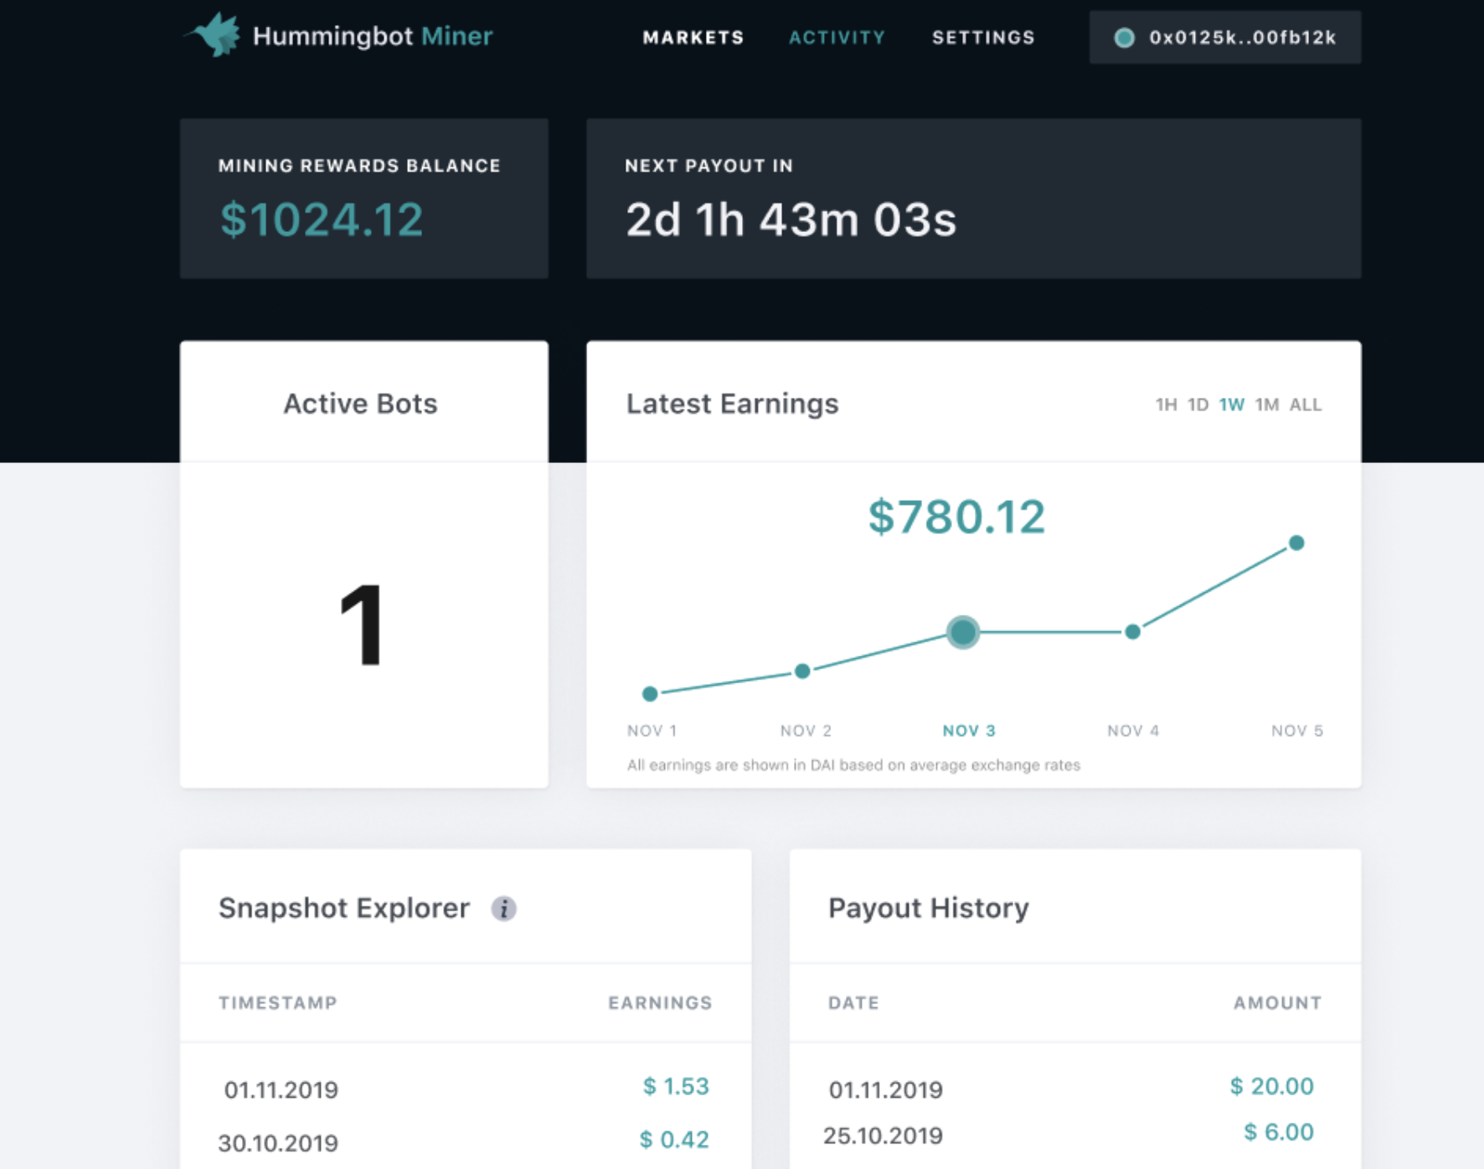The width and height of the screenshot is (1484, 1169).
Task: Go to the Settings page
Action: [x=982, y=37]
